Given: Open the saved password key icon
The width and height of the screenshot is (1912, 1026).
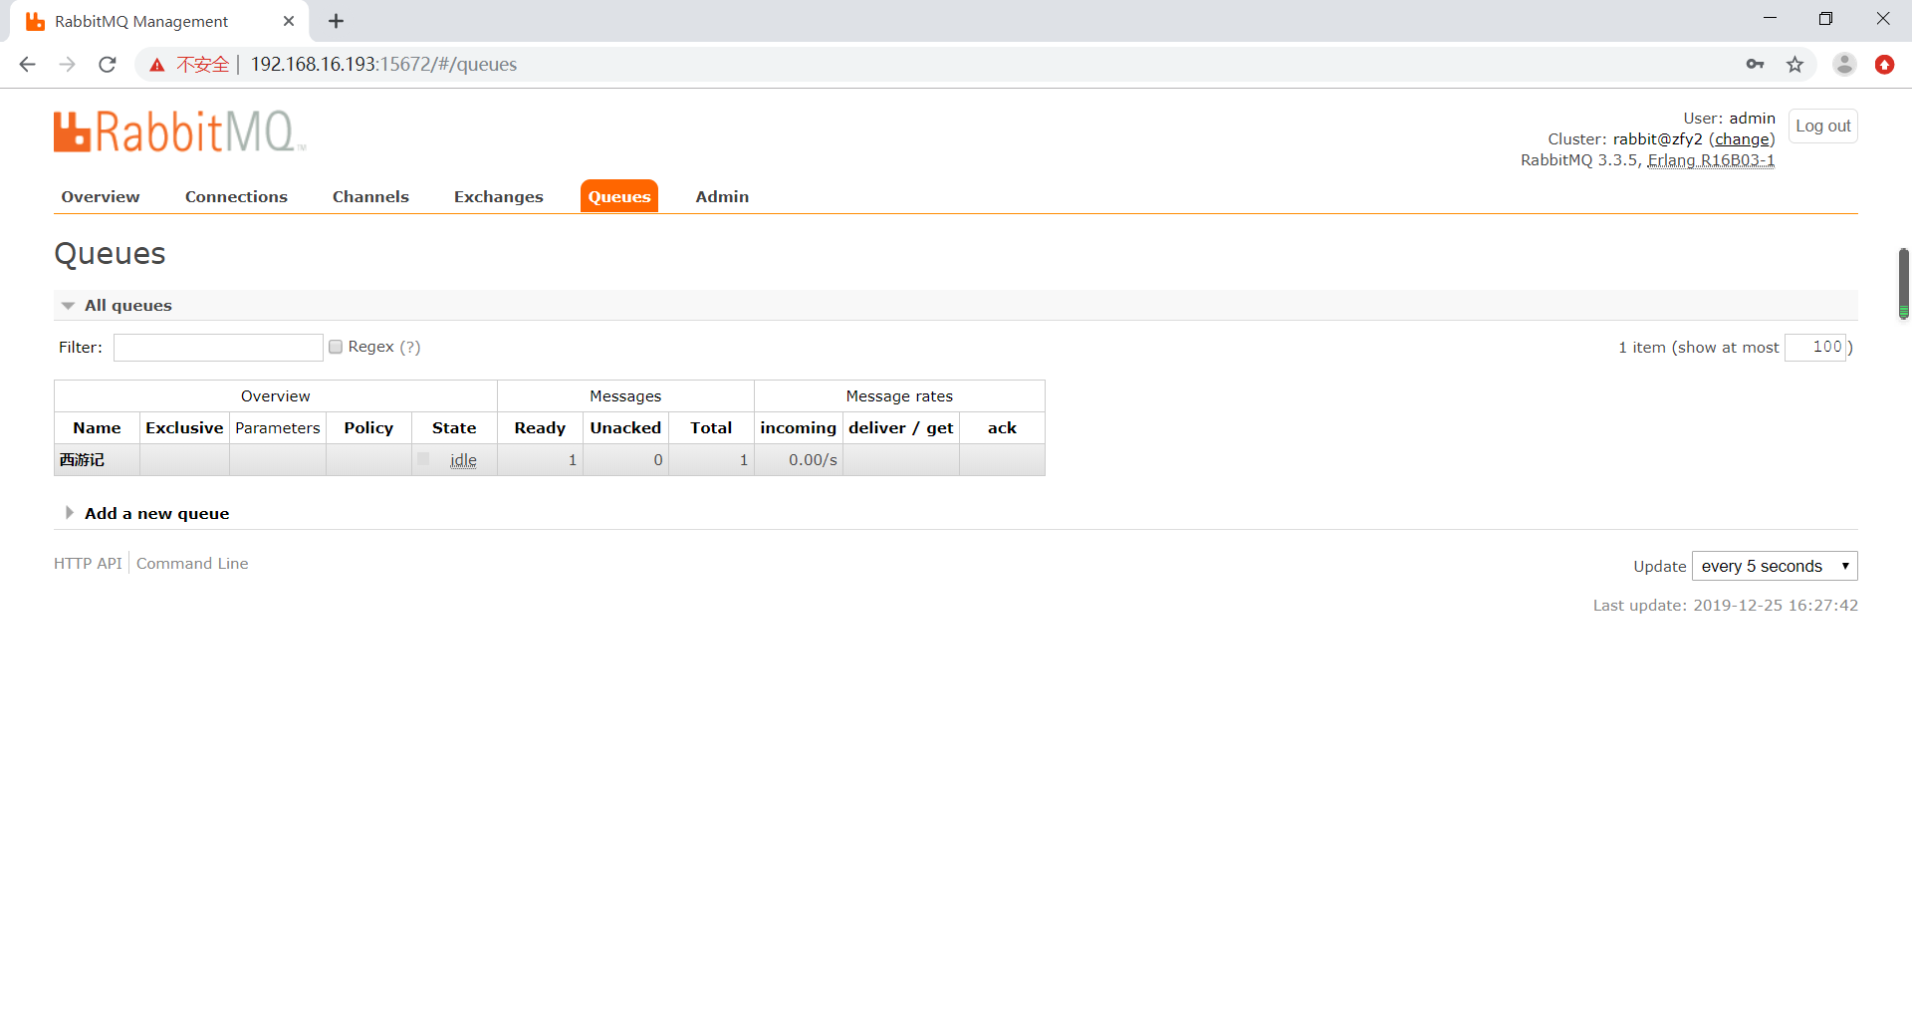Looking at the screenshot, I should [x=1755, y=65].
